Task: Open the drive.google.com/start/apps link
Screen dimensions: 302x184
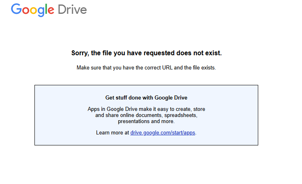Action: (x=163, y=132)
